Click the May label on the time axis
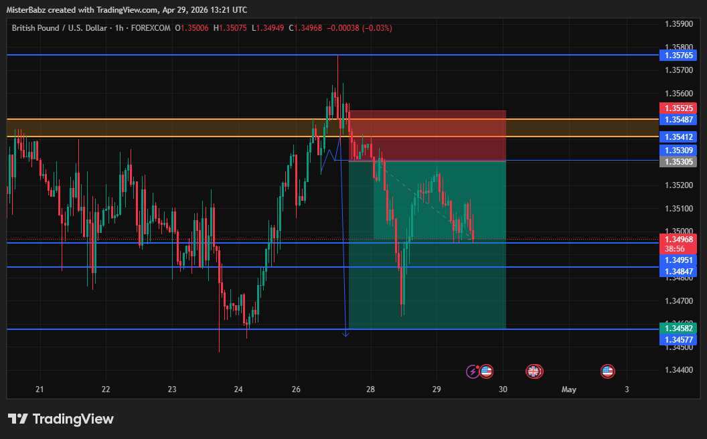This screenshot has height=439, width=707. (x=569, y=389)
